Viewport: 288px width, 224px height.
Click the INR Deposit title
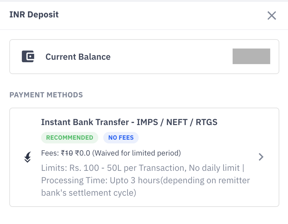point(34,14)
